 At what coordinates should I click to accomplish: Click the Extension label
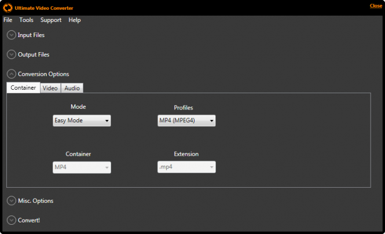point(186,154)
